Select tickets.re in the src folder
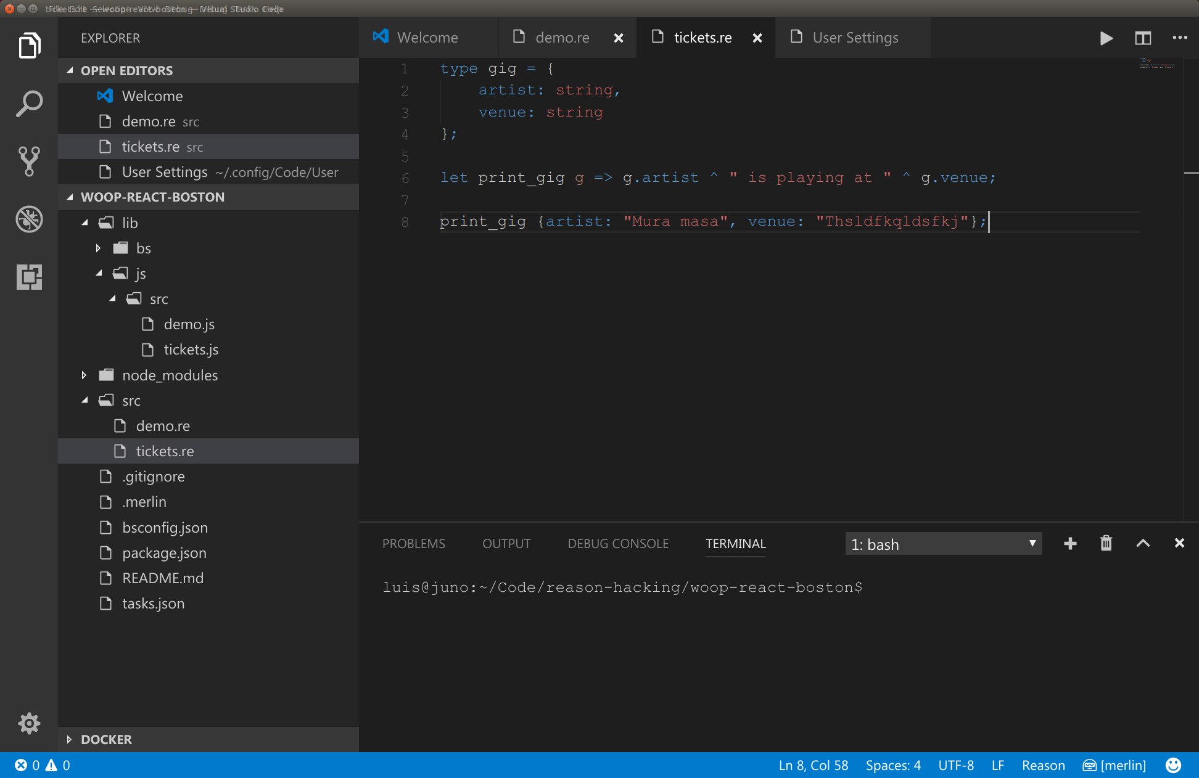The height and width of the screenshot is (778, 1199). click(164, 451)
